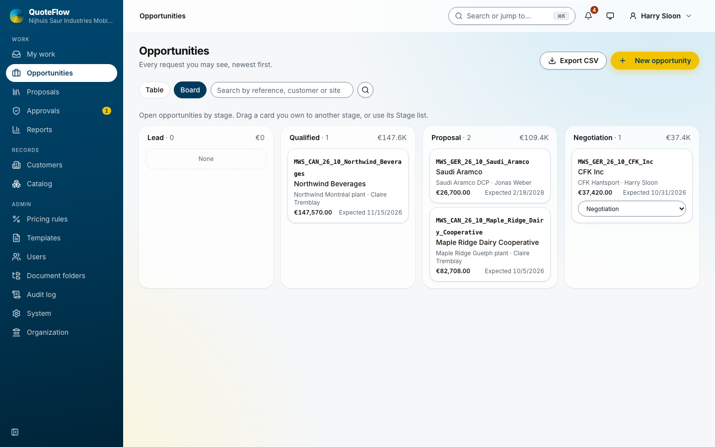Open the Maple Ridge Dairy Cooperative card
This screenshot has height=447, width=715.
click(490, 244)
